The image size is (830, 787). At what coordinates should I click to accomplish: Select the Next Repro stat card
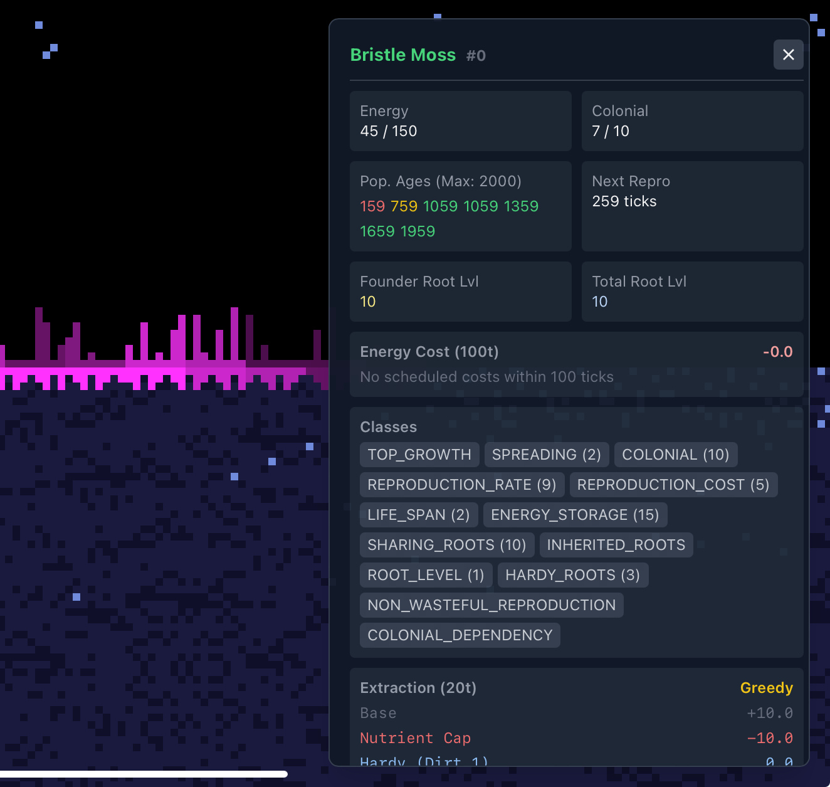pos(692,206)
